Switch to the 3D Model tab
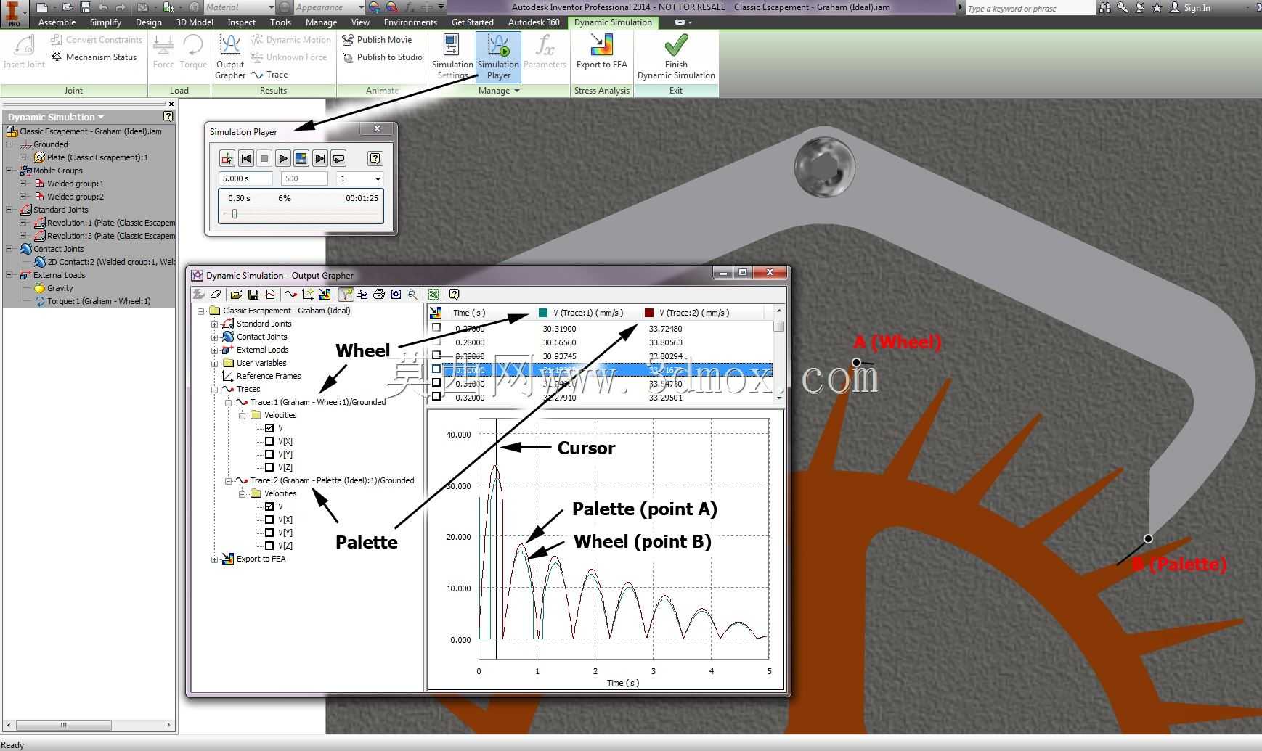The width and height of the screenshot is (1262, 751). pyautogui.click(x=195, y=22)
